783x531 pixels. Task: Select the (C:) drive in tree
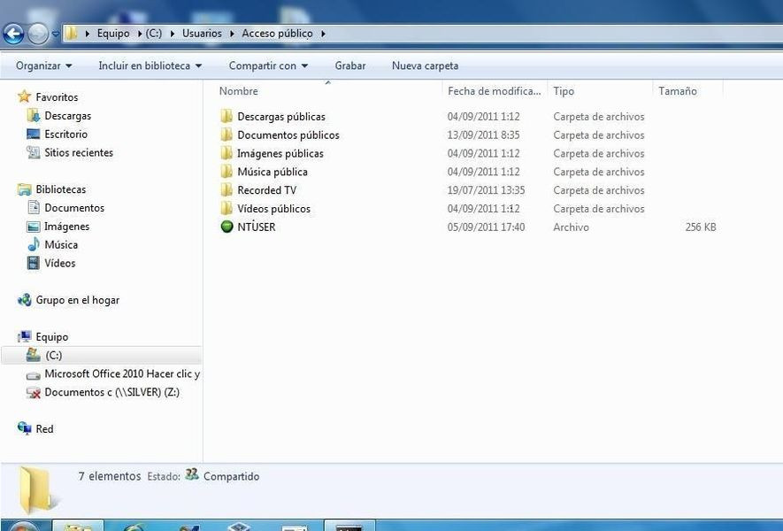53,356
